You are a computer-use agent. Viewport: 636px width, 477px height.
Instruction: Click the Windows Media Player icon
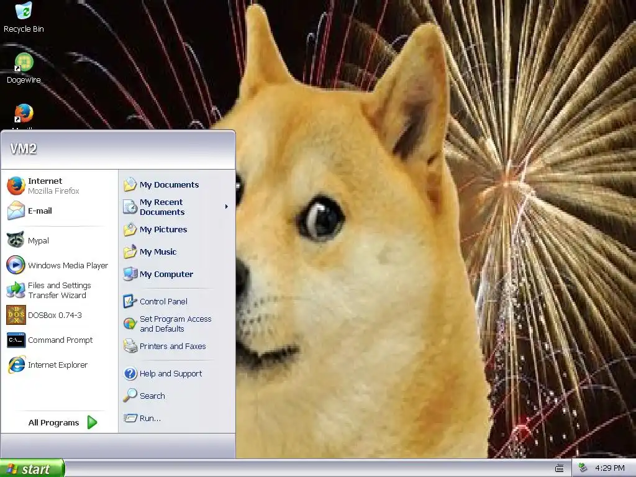[x=16, y=265]
